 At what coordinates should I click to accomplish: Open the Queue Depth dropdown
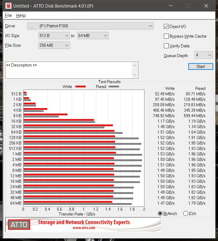[x=203, y=55]
